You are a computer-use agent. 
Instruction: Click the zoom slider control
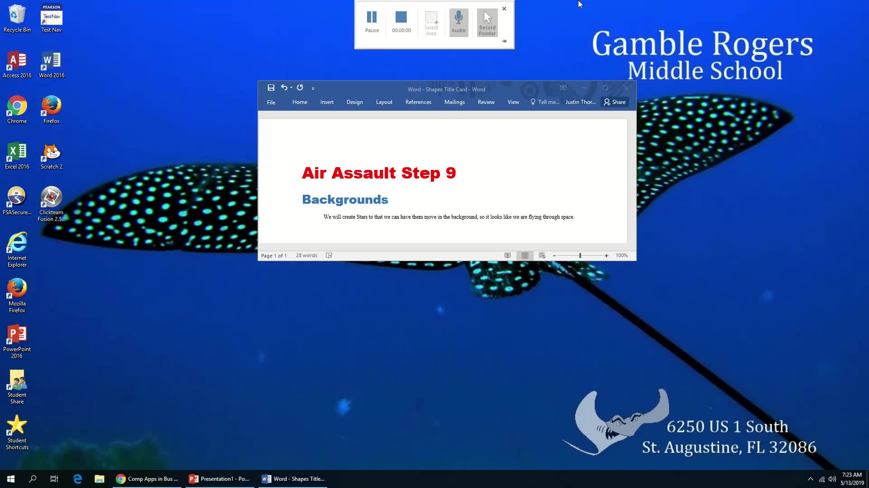(579, 255)
